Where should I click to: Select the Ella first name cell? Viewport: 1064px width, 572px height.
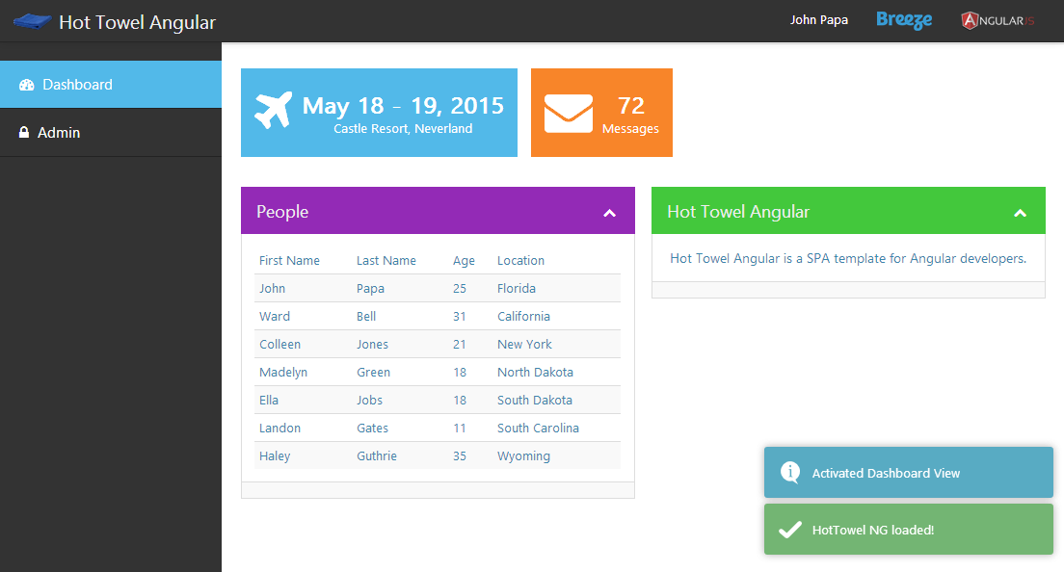coord(269,400)
